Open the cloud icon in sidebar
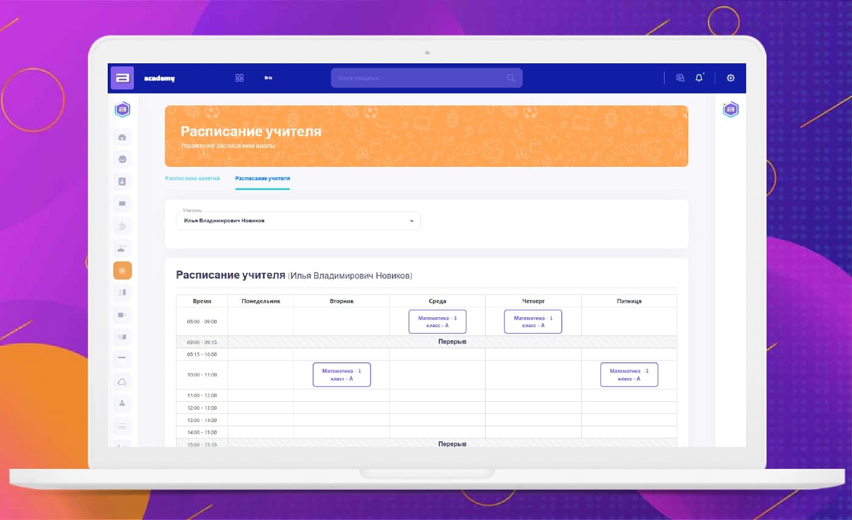The width and height of the screenshot is (852, 520). (122, 382)
